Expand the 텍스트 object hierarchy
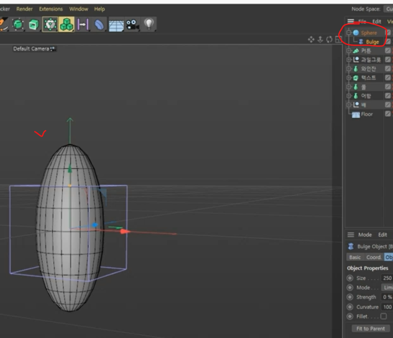 [x=349, y=78]
